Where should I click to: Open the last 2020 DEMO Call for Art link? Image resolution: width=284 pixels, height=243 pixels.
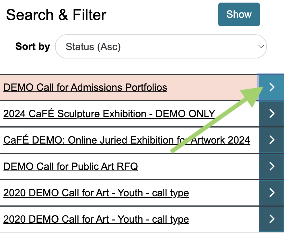[96, 219]
